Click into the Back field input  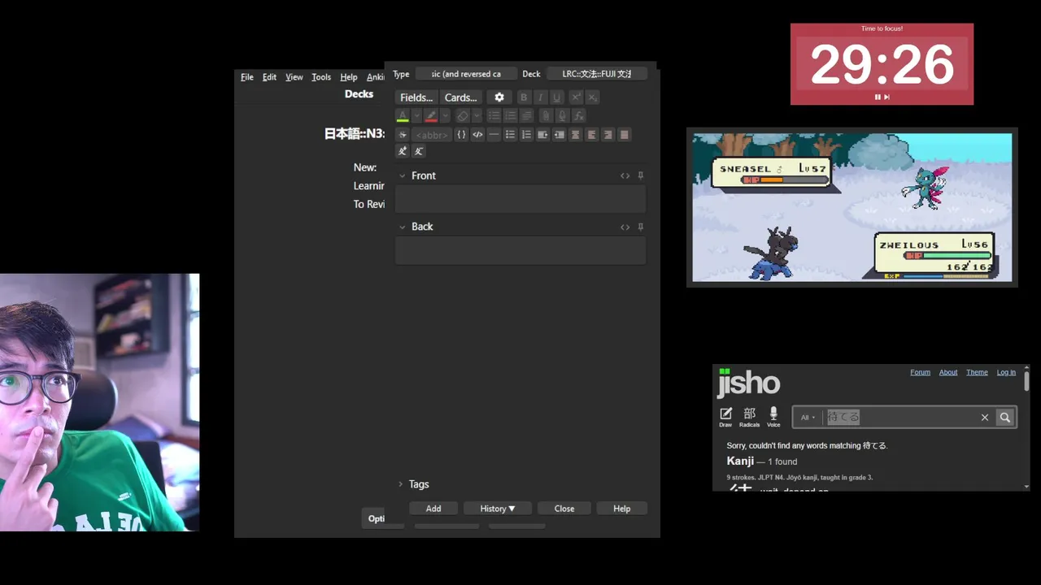(520, 251)
